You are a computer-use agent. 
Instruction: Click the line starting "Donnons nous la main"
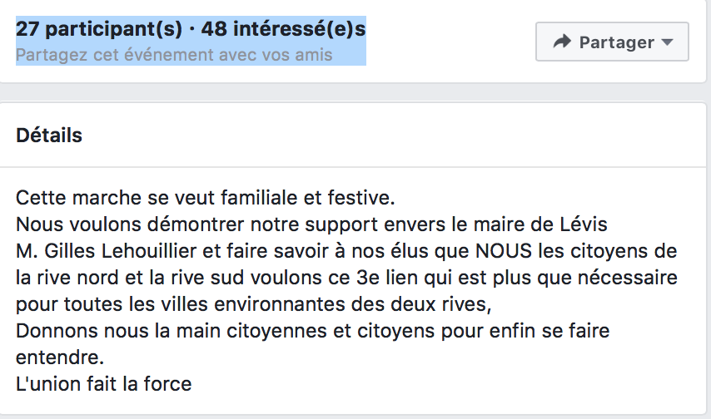click(312, 331)
